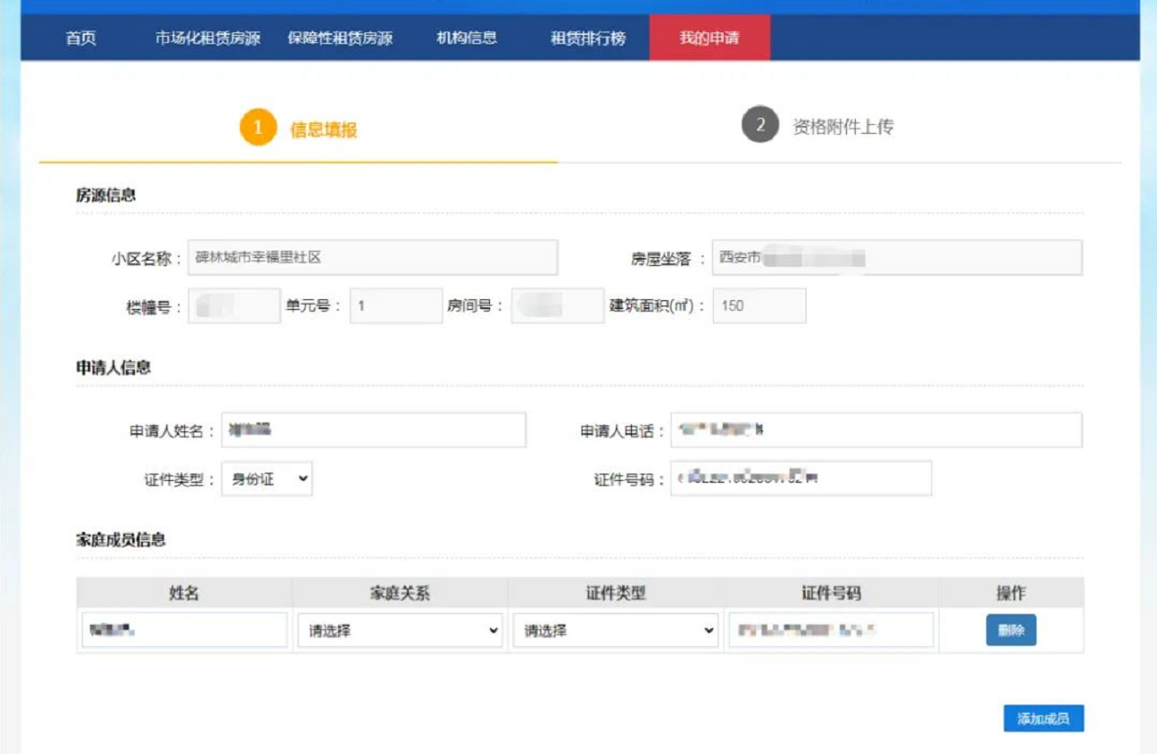Click the family member 姓名 field
The image size is (1157, 754).
184,631
